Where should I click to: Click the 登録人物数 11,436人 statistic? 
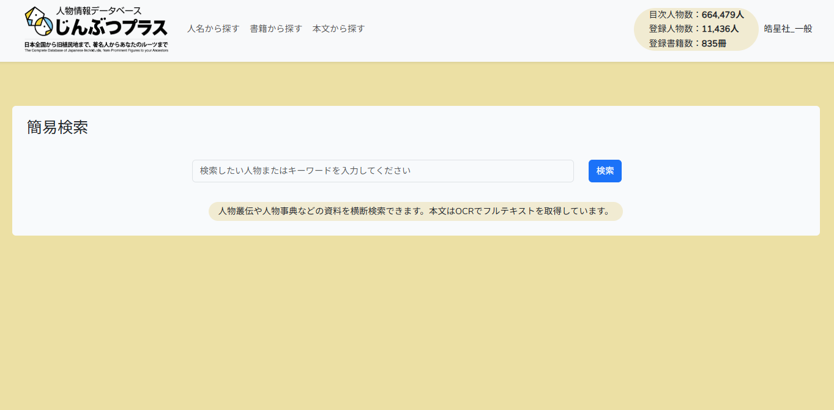694,29
